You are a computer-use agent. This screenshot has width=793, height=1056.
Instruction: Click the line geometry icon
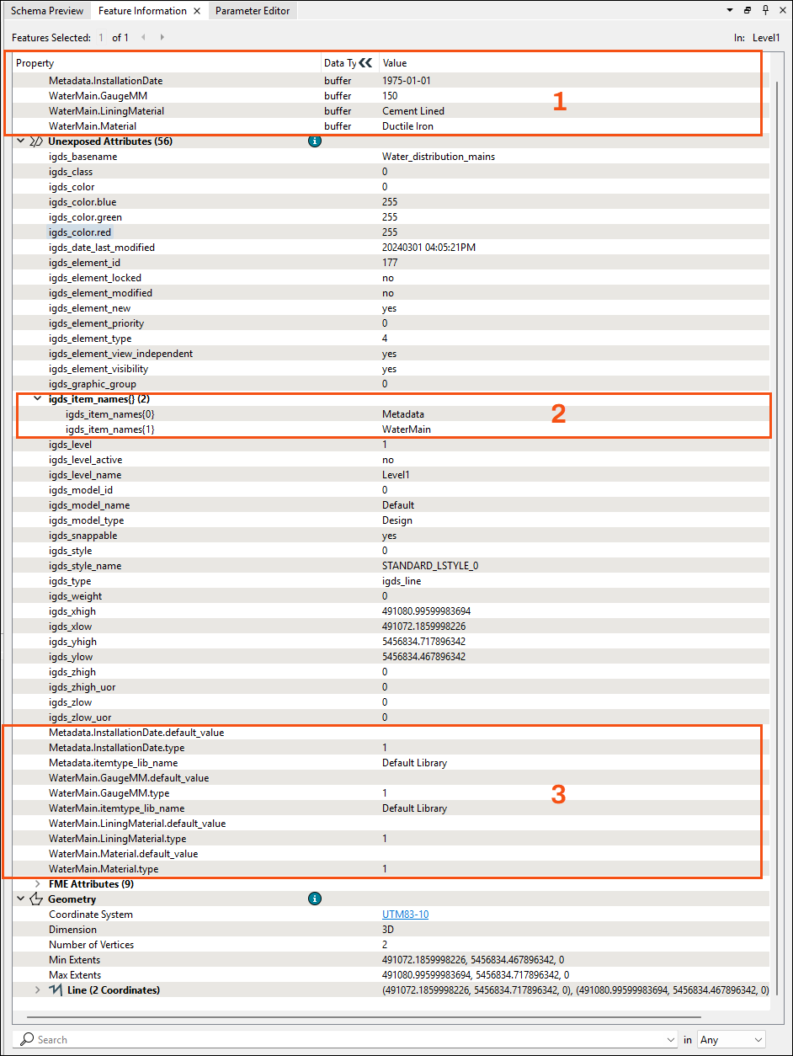56,990
